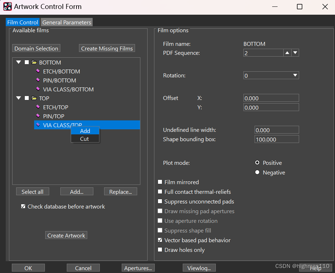335x273 pixels.
Task: Click the diamond icon beside VIA CLASS/BOTTOM
Action: coord(38,89)
